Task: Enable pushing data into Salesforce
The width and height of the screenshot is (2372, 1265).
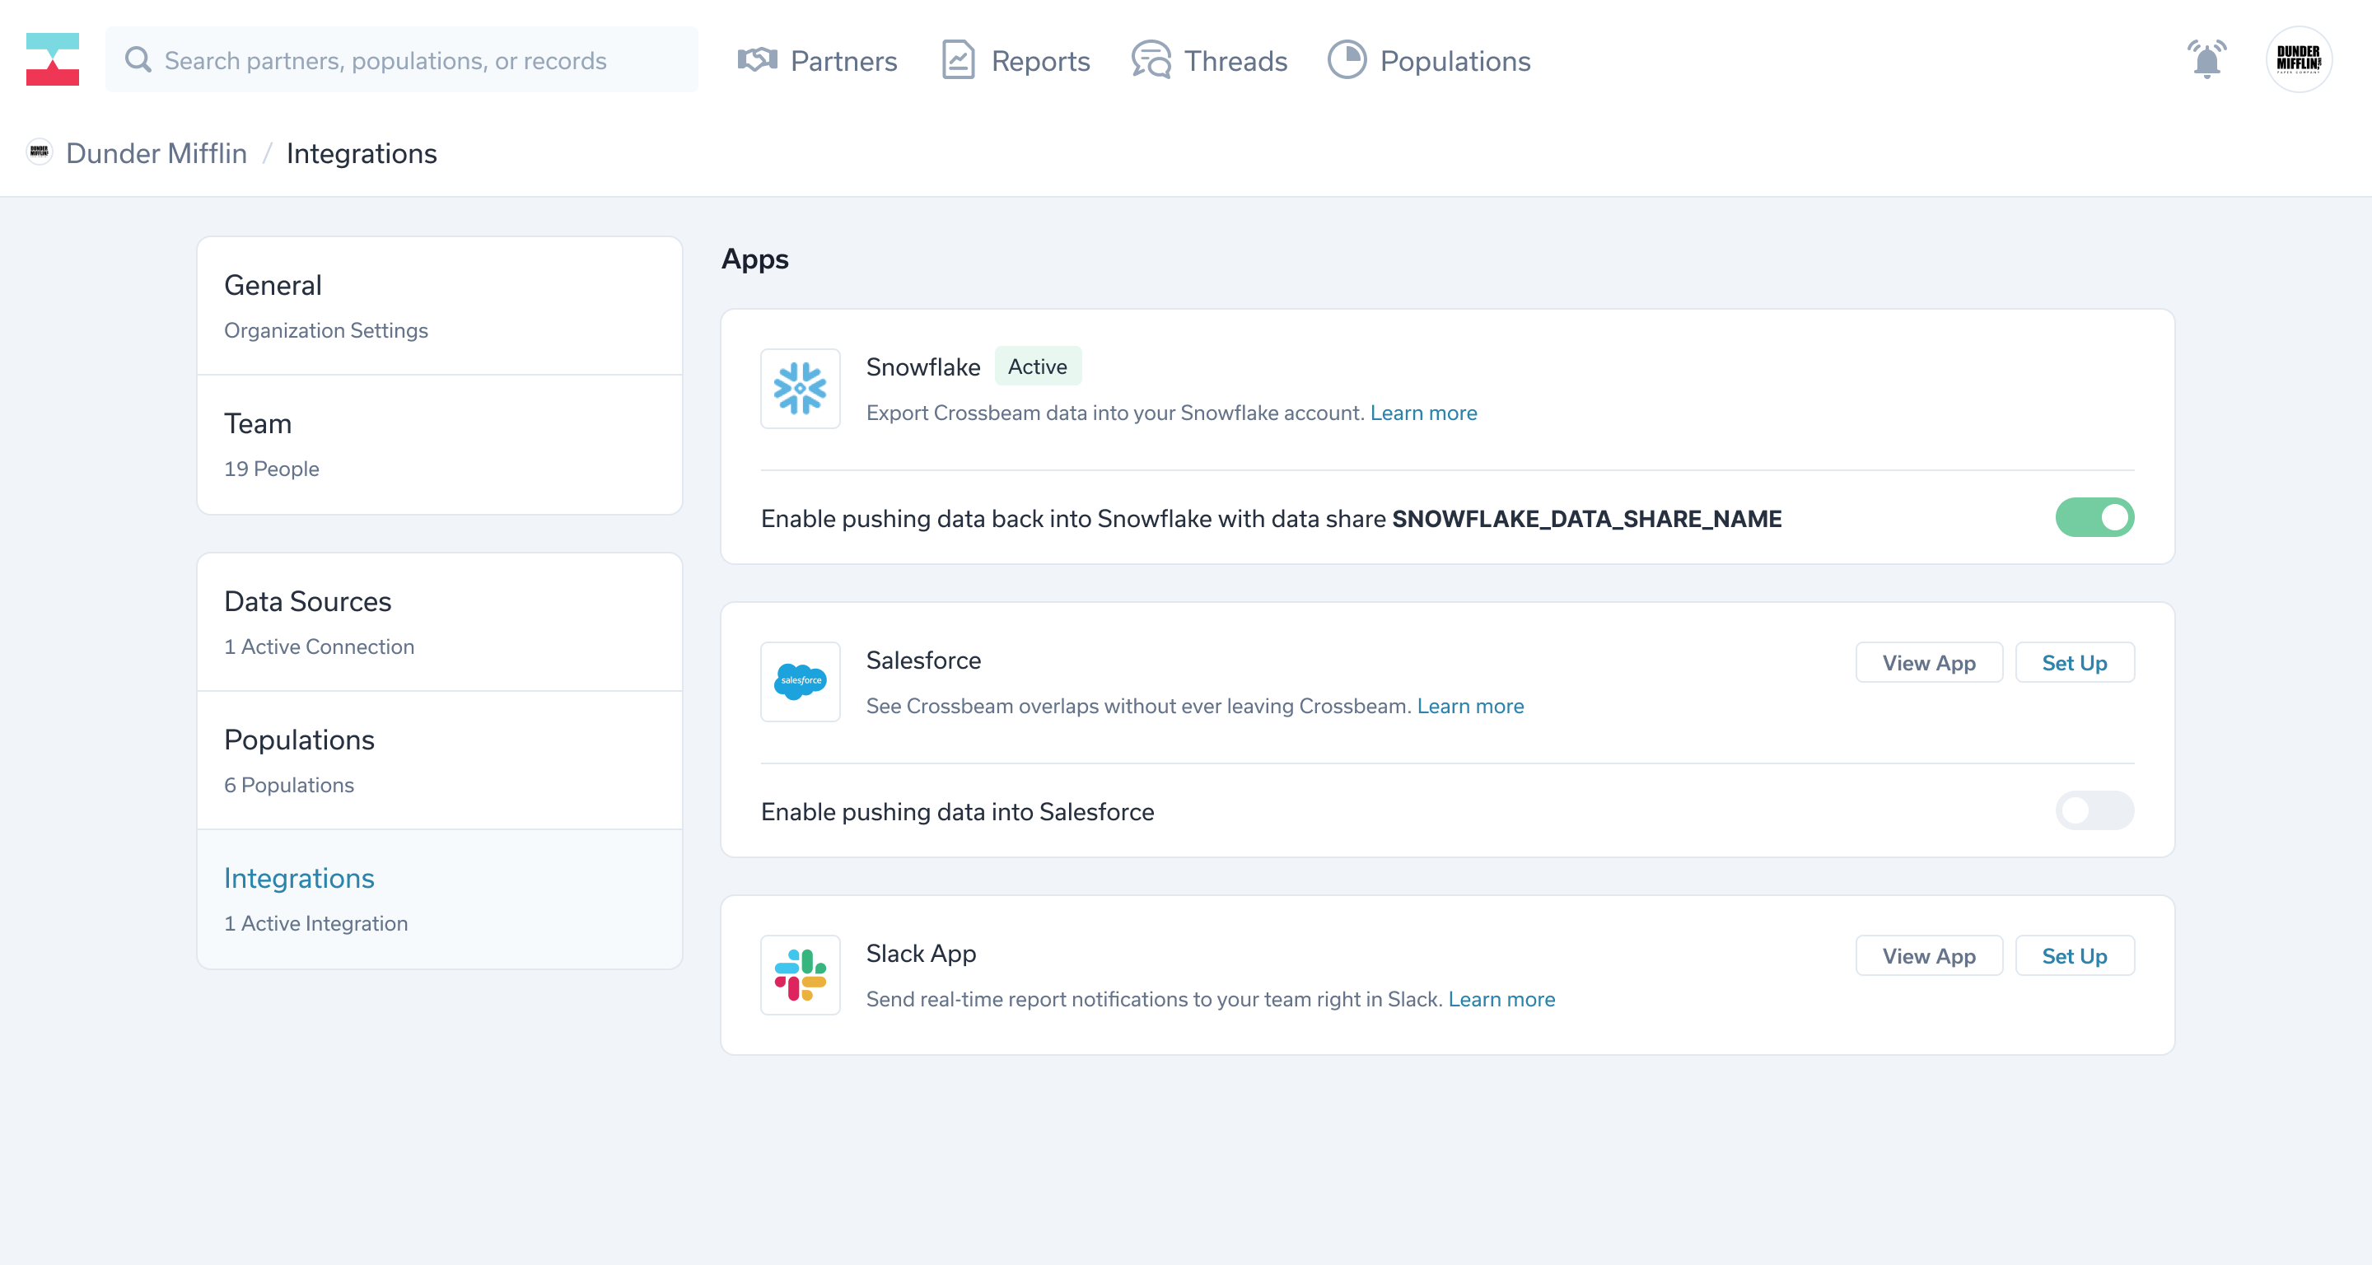Action: click(x=2094, y=811)
